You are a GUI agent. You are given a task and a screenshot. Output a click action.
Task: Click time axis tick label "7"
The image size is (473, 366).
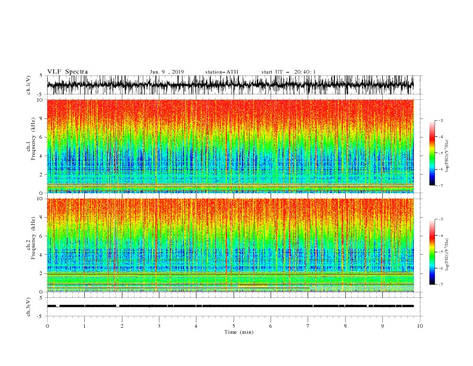coord(308,326)
